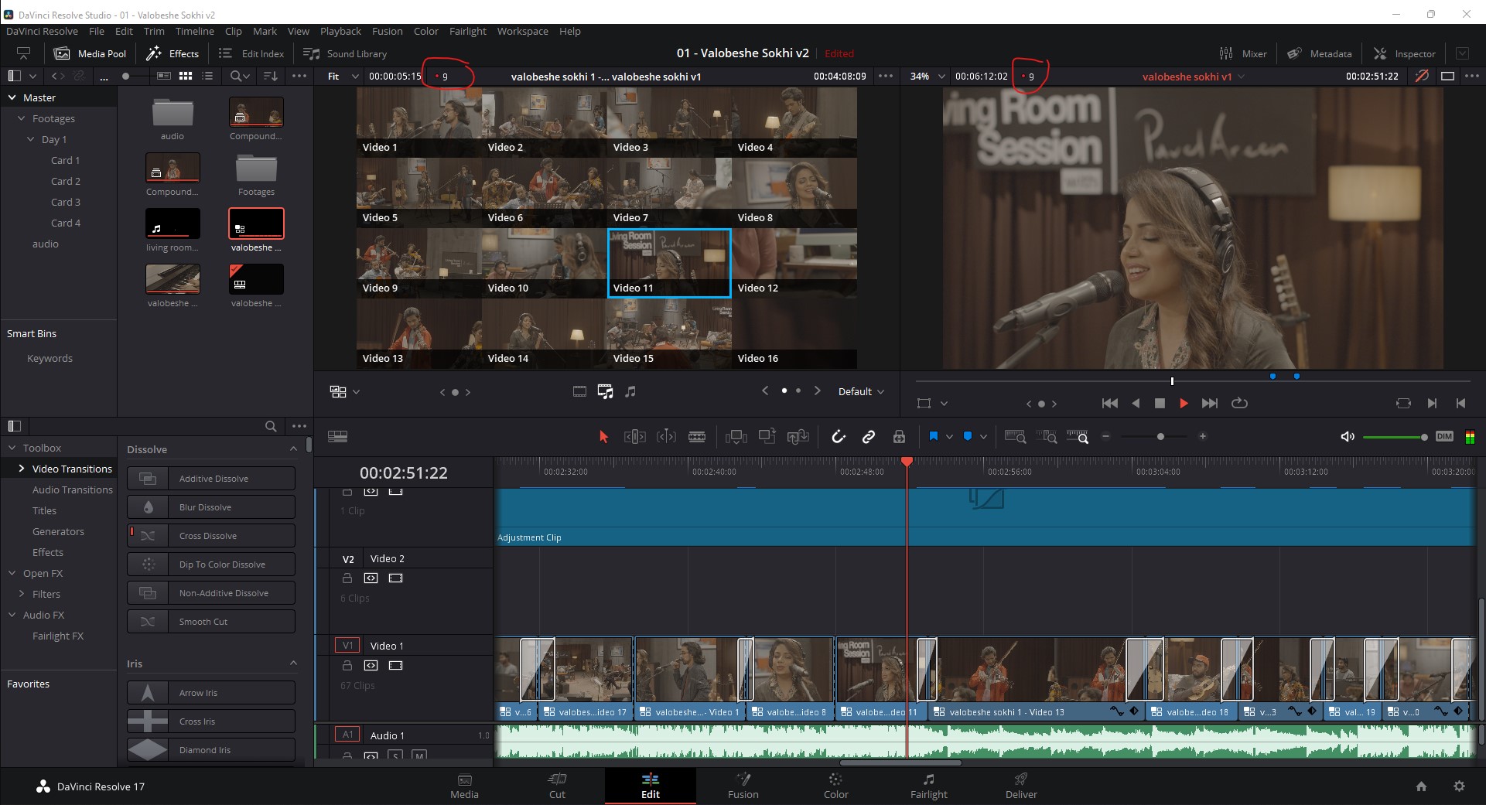Collapse the Day 1 folder
1486x805 pixels.
click(31, 139)
